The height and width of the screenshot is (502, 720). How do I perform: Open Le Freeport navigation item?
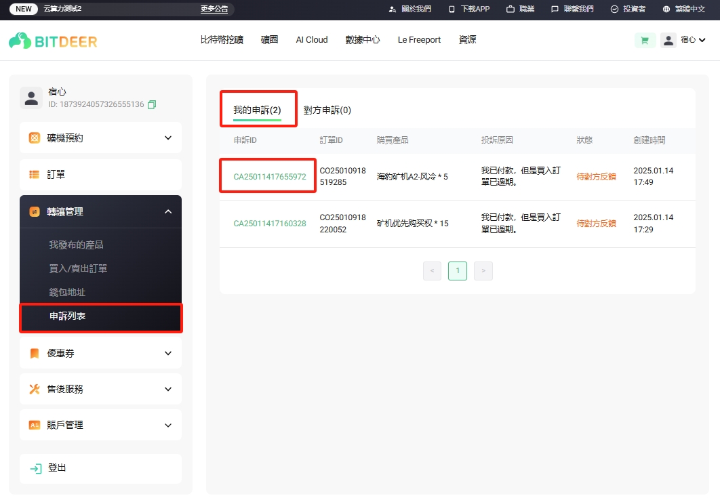[419, 40]
